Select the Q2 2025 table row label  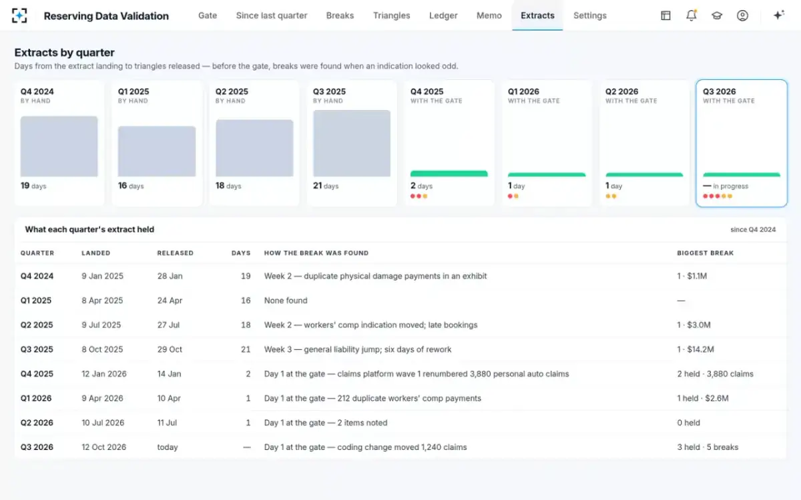pos(37,325)
